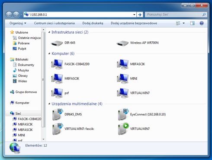212x160 pixels.
Task: Click the Elementów: 12 status text
Action: pos(36,145)
